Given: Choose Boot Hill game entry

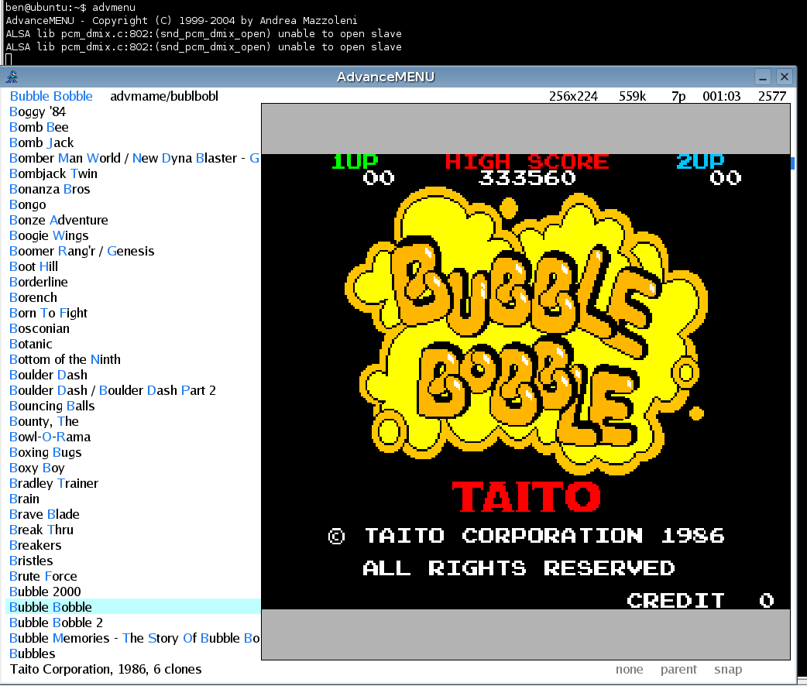Looking at the screenshot, I should pyautogui.click(x=33, y=266).
